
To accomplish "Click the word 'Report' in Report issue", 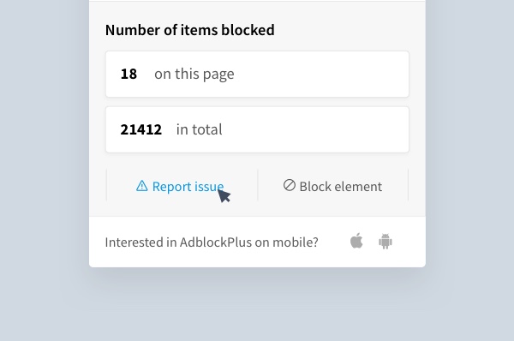I will [x=172, y=187].
